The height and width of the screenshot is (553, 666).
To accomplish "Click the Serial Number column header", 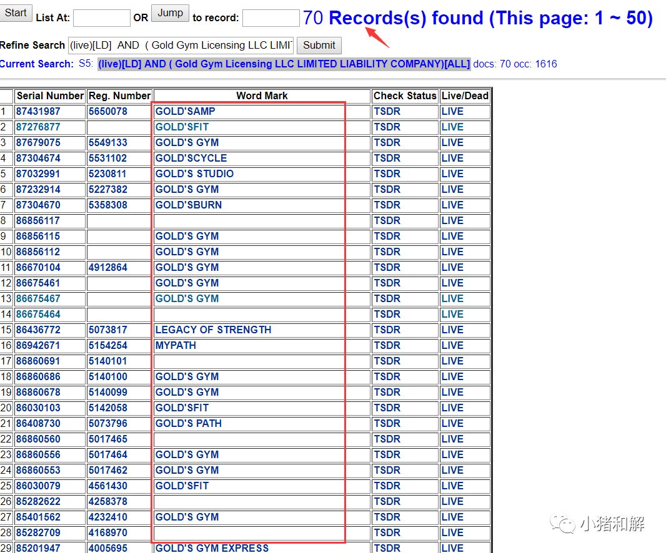I will coord(50,96).
